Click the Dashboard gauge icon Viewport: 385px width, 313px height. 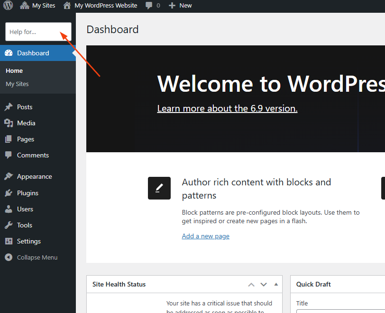9,53
